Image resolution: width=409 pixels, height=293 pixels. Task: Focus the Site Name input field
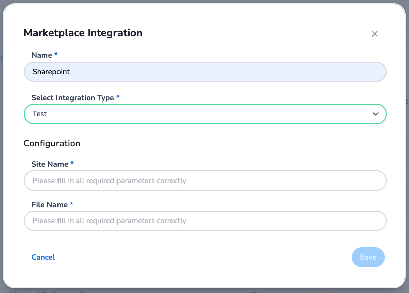tap(205, 181)
